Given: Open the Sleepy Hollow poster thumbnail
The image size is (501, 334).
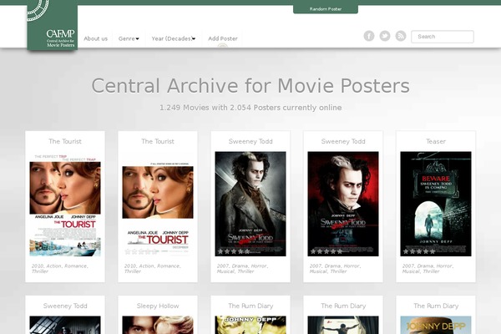Looking at the screenshot, I should [x=158, y=325].
